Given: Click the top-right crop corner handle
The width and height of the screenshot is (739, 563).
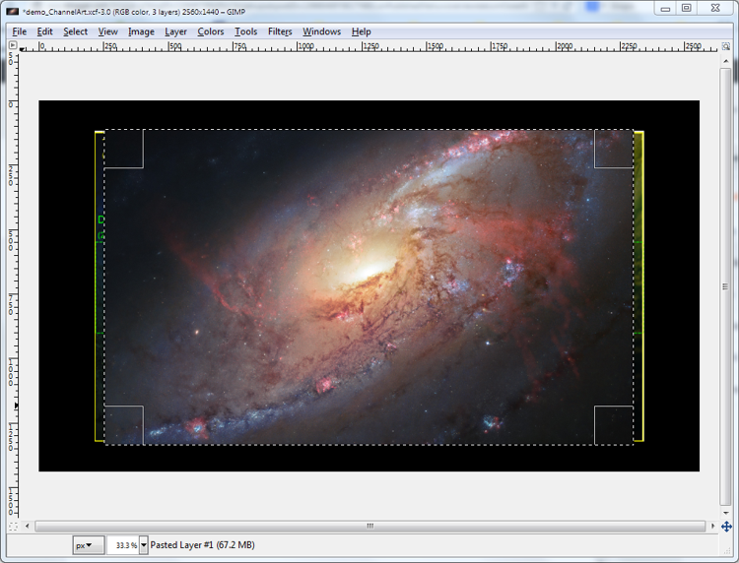Looking at the screenshot, I should tap(614, 149).
